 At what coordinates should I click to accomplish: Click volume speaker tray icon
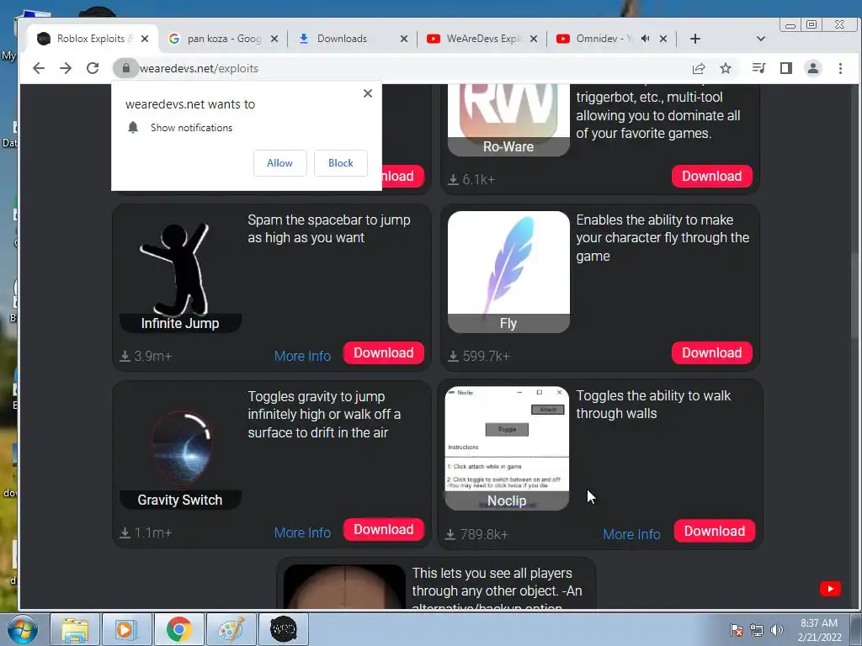tap(777, 630)
